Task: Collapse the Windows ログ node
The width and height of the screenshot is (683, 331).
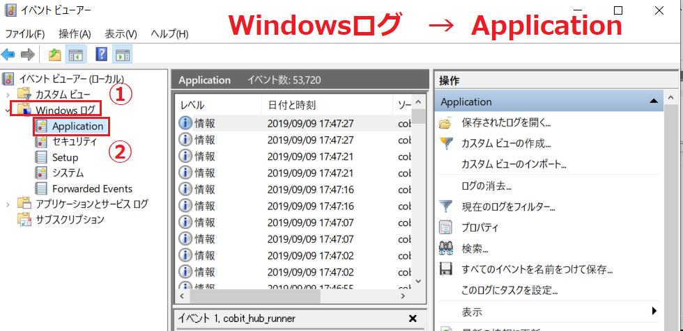Action: pos(8,110)
